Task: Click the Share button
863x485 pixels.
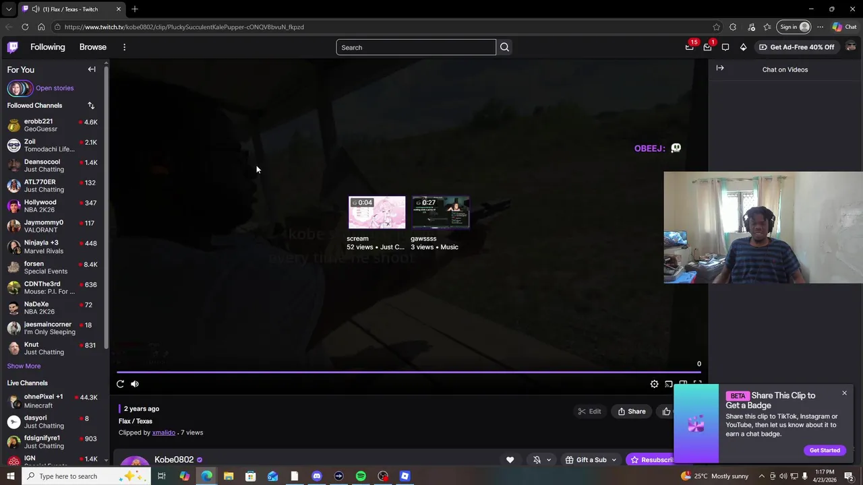Action: click(x=632, y=412)
